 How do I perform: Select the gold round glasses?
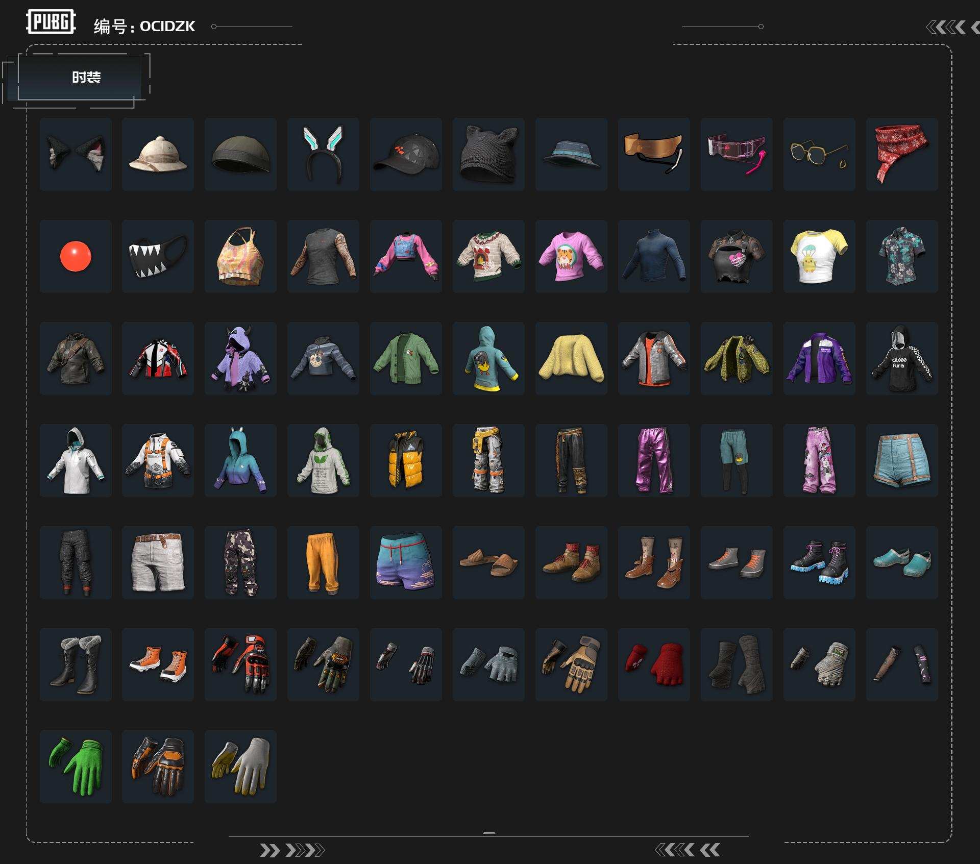[820, 155]
